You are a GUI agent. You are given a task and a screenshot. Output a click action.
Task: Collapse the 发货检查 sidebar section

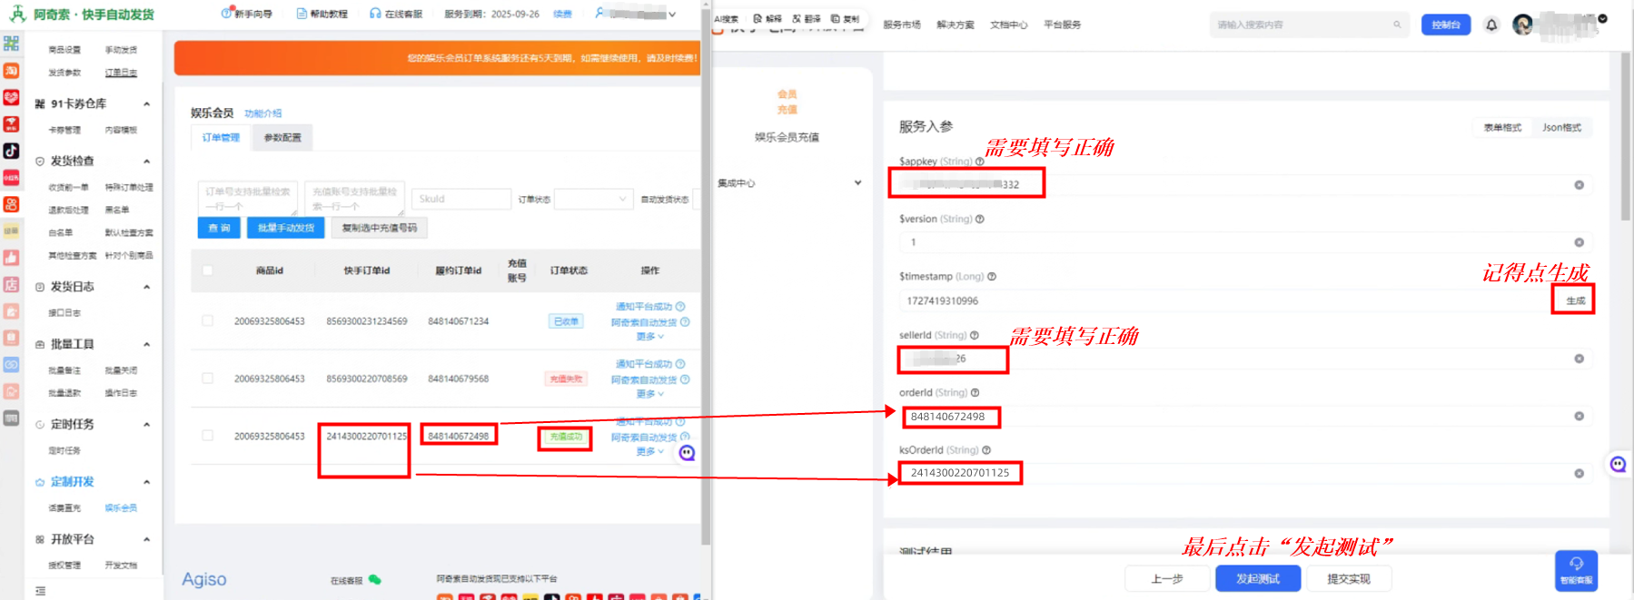point(146,162)
